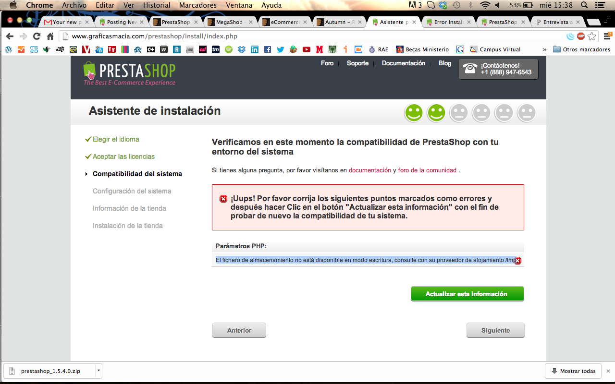Open the Adblock Plus extension icon
This screenshot has width=615, height=384.
(x=581, y=36)
